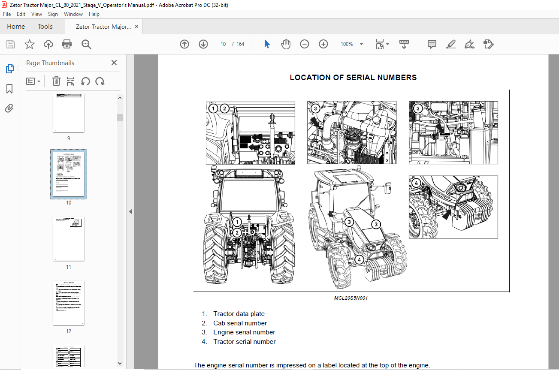Switch to the Home tab

(16, 27)
